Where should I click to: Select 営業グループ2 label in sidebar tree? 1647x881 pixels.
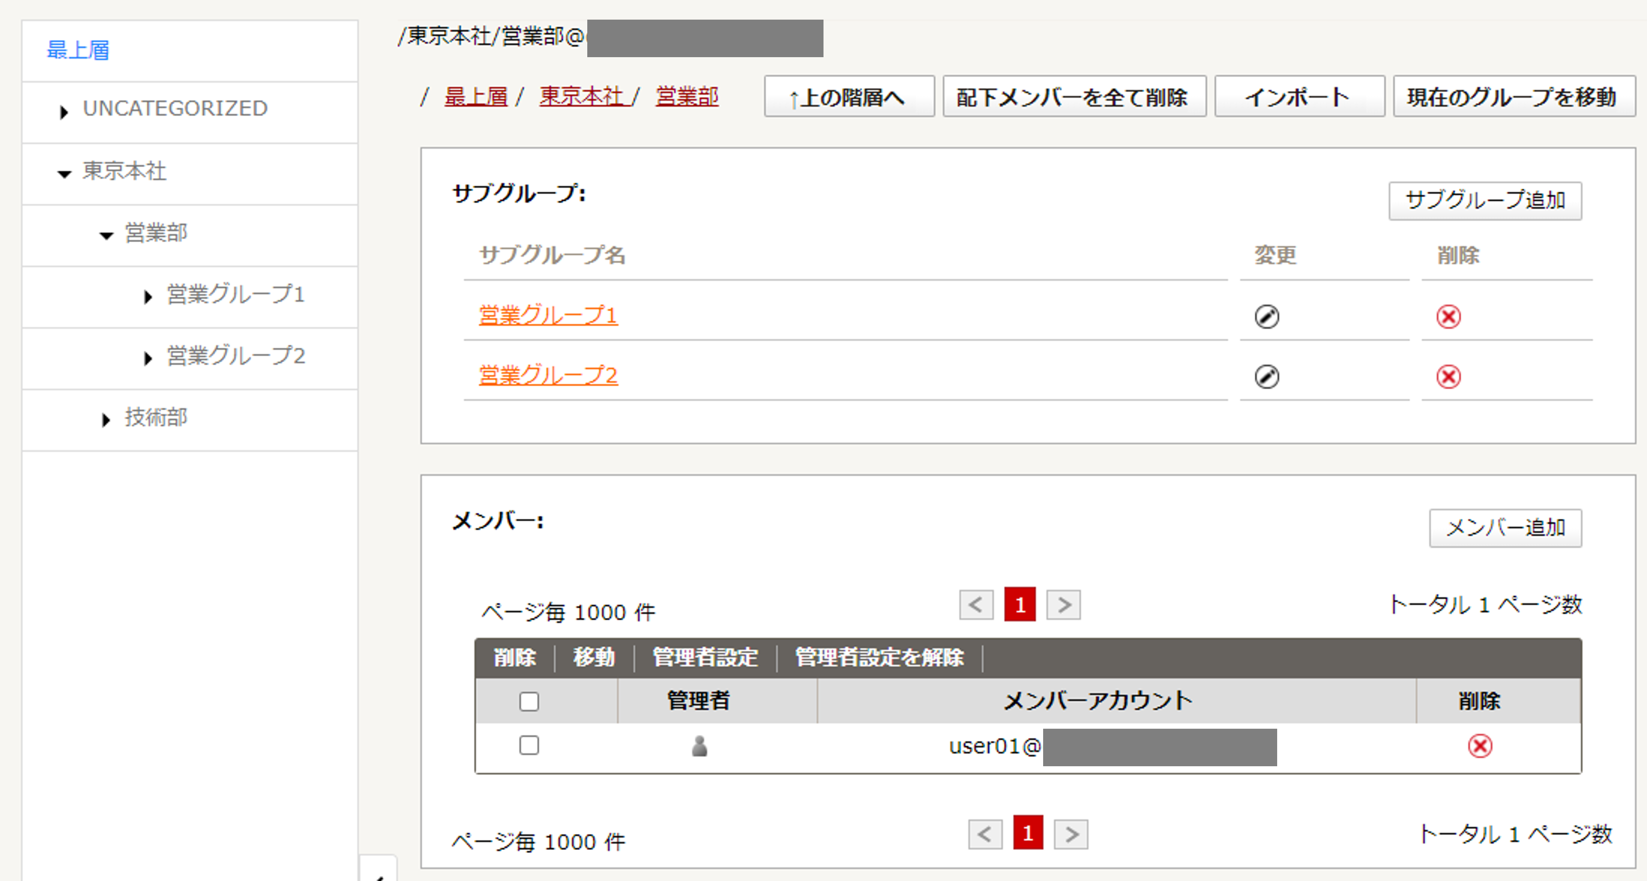click(x=236, y=356)
